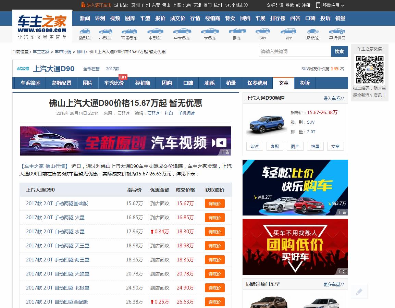Select the 大型车 car type icon
The width and height of the screenshot is (395, 308).
[210, 32]
